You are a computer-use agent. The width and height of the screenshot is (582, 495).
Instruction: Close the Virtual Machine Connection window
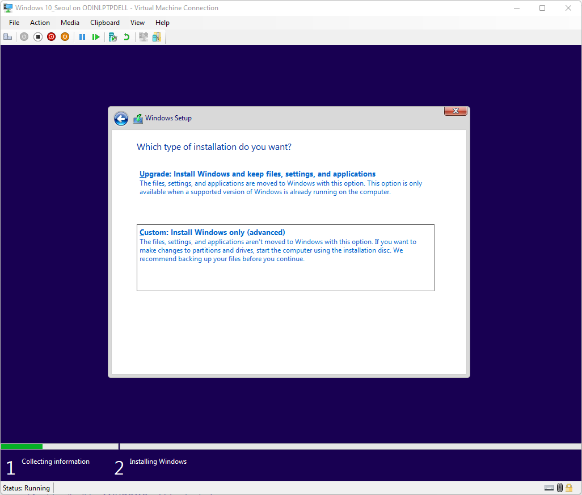pyautogui.click(x=568, y=8)
